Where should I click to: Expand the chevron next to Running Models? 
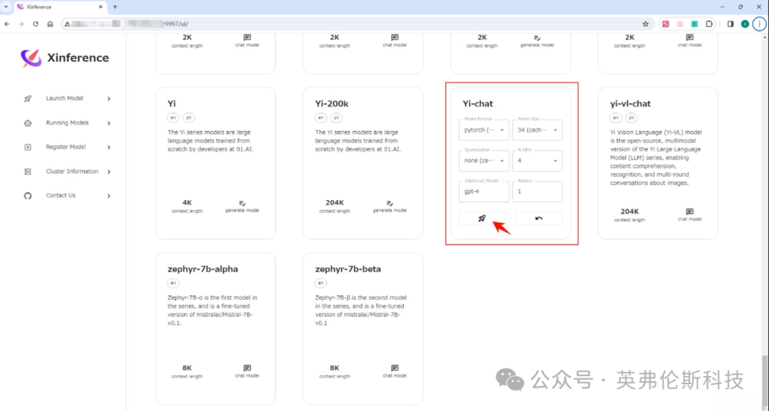[109, 123]
